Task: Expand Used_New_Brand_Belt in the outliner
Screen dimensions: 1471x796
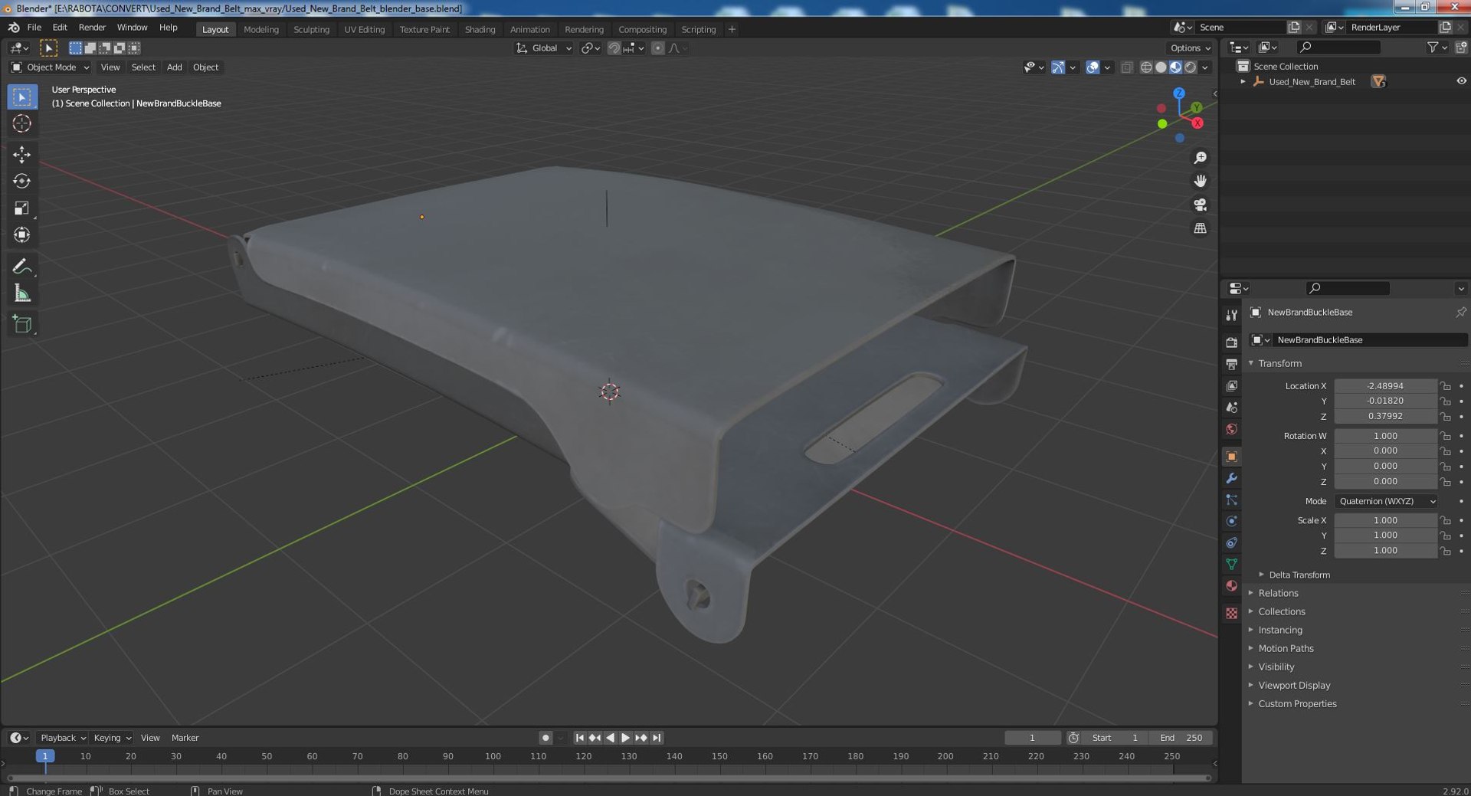Action: click(x=1243, y=81)
